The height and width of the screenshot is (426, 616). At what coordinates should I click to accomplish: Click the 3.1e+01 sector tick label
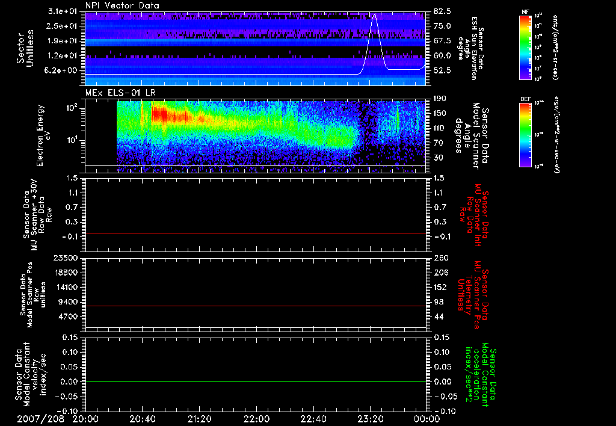[x=63, y=11]
